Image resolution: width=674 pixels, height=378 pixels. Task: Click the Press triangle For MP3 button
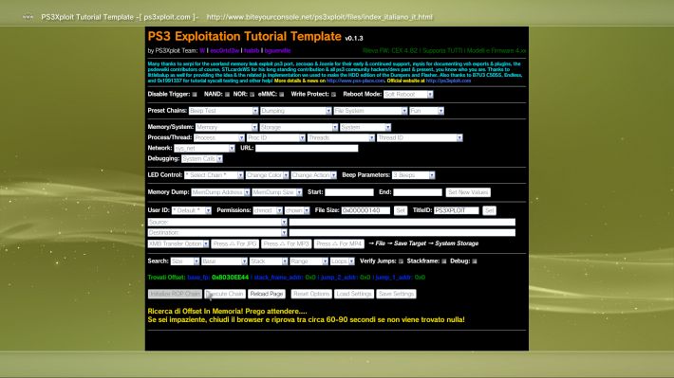(x=287, y=243)
